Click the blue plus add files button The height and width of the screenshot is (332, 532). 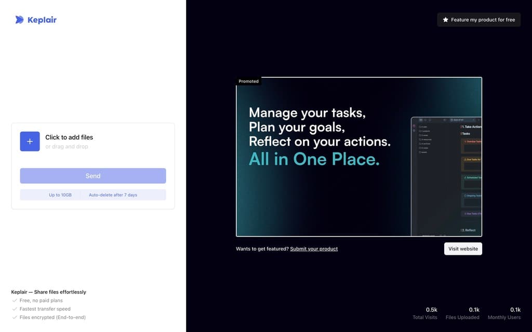(x=30, y=141)
